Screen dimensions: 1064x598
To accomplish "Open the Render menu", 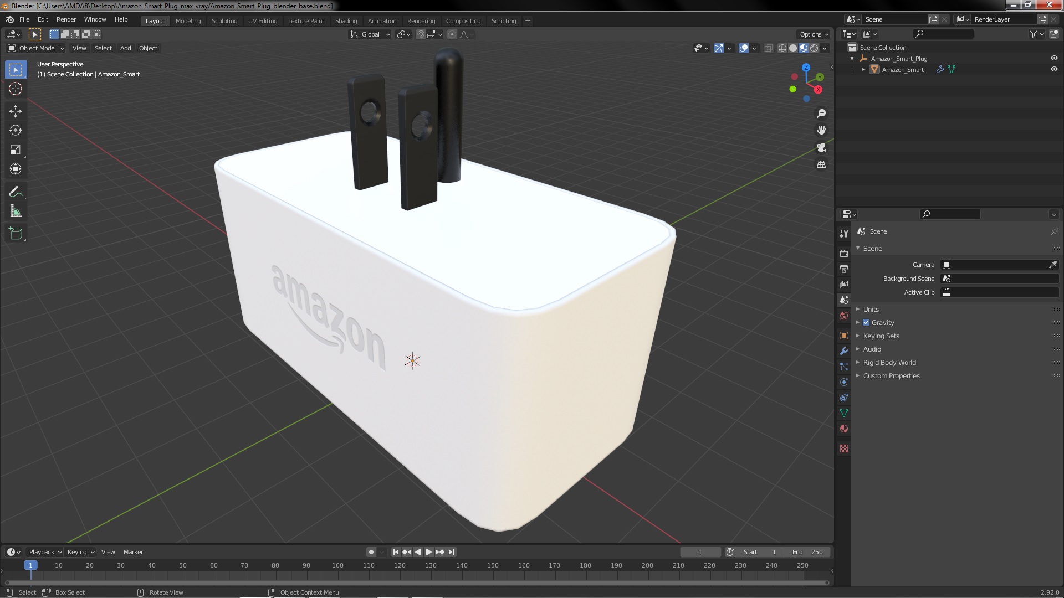I will [66, 19].
